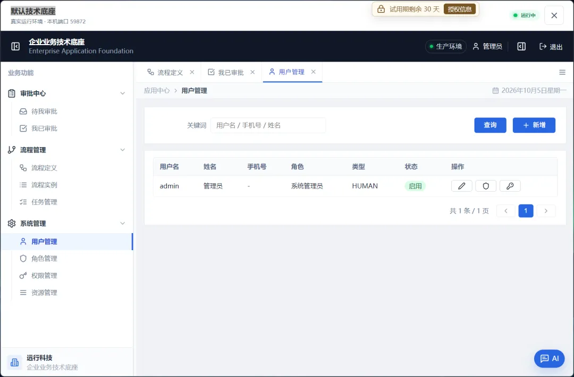
Task: Open the tabs hamburger menu icon
Action: tap(562, 72)
